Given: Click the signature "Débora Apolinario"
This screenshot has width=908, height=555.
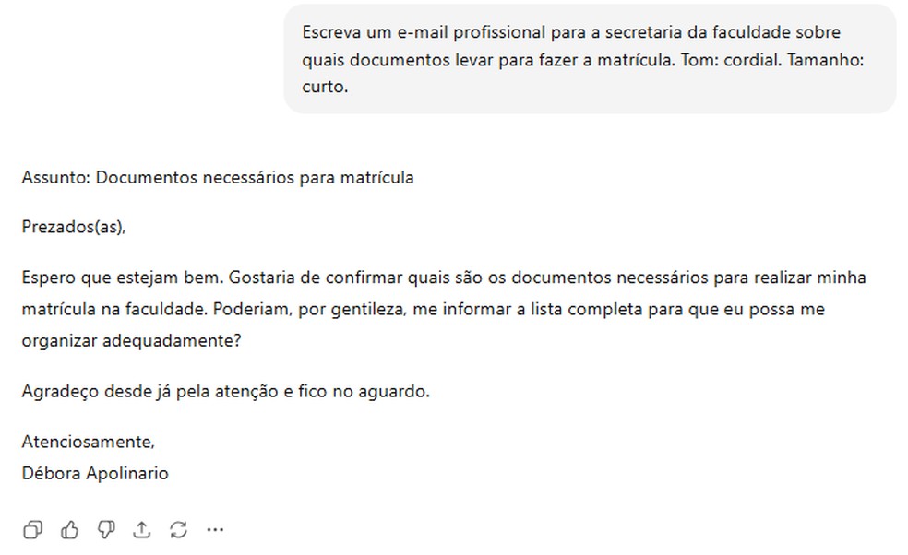Looking at the screenshot, I should tap(95, 473).
